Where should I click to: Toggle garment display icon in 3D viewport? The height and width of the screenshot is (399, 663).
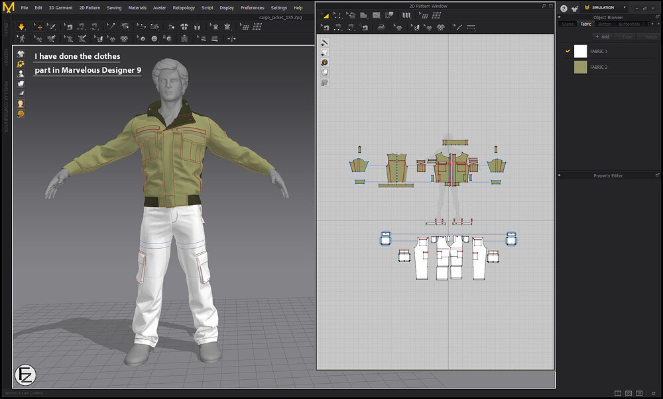pyautogui.click(x=21, y=54)
